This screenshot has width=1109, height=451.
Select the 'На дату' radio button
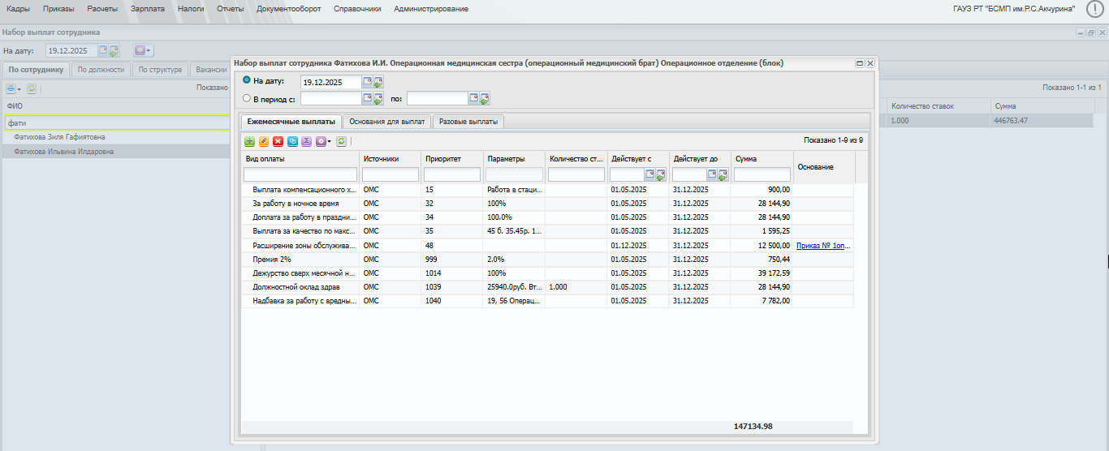247,80
